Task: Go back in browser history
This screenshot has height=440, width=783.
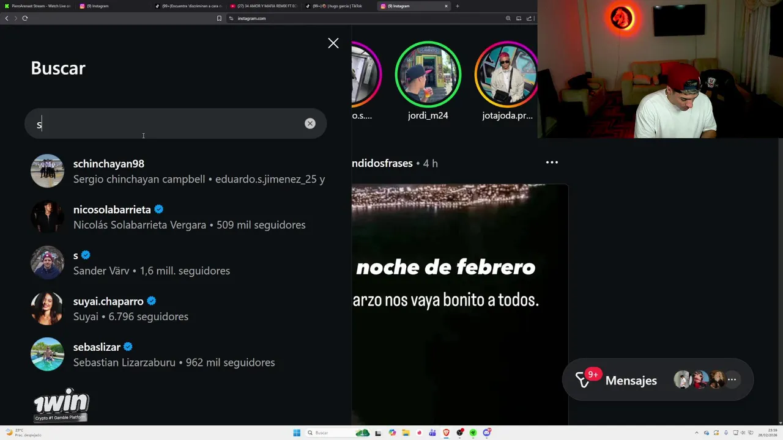Action: pyautogui.click(x=6, y=18)
